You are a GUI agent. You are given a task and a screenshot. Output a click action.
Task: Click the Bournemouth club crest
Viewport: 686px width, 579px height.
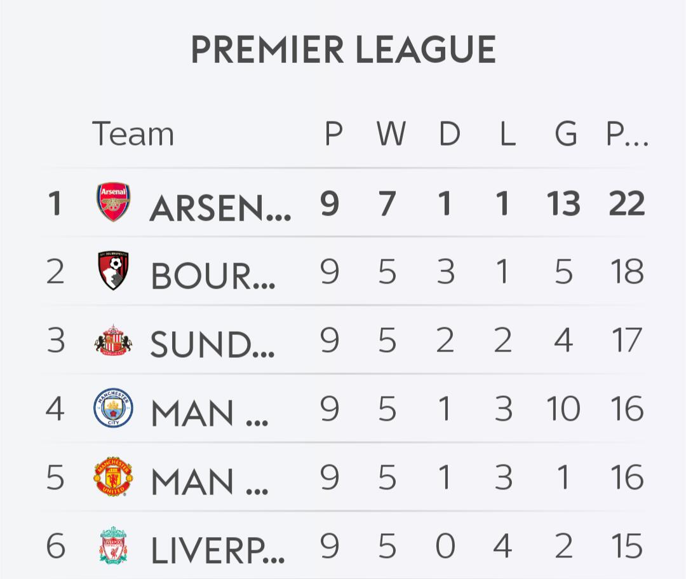114,271
